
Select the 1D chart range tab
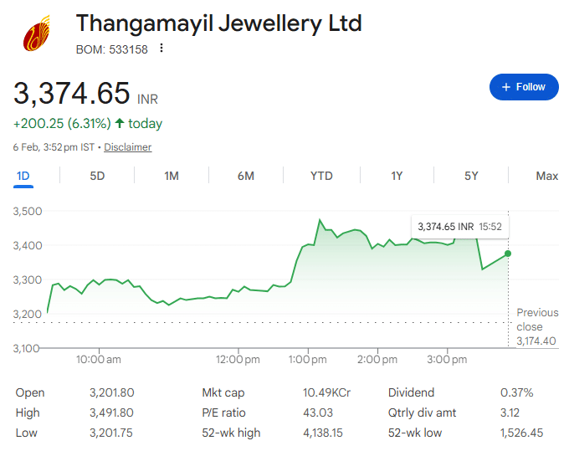pos(23,176)
